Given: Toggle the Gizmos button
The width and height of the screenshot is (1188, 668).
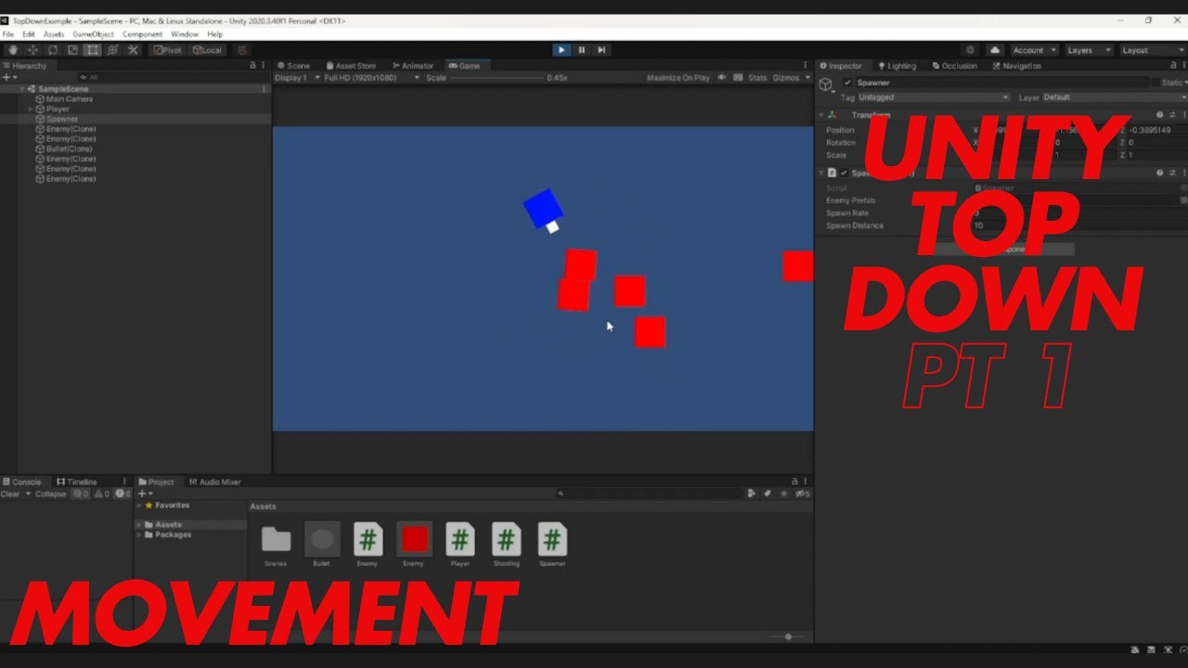Looking at the screenshot, I should coord(785,78).
